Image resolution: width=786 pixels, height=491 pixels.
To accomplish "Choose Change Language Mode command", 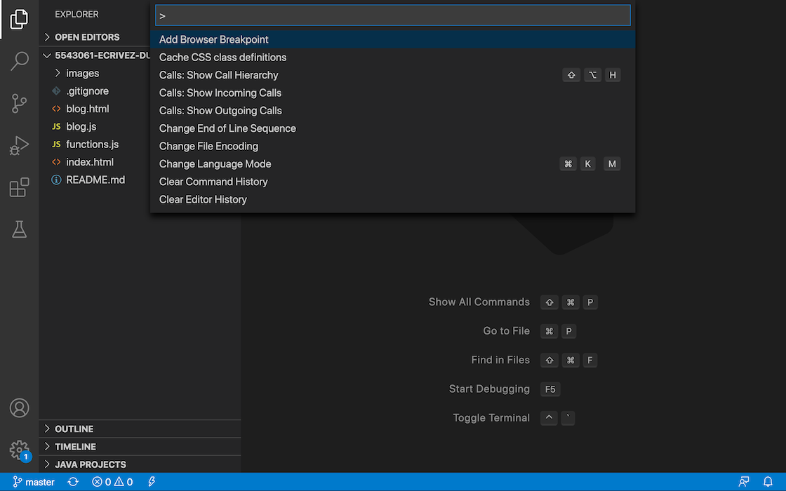I will pos(215,164).
